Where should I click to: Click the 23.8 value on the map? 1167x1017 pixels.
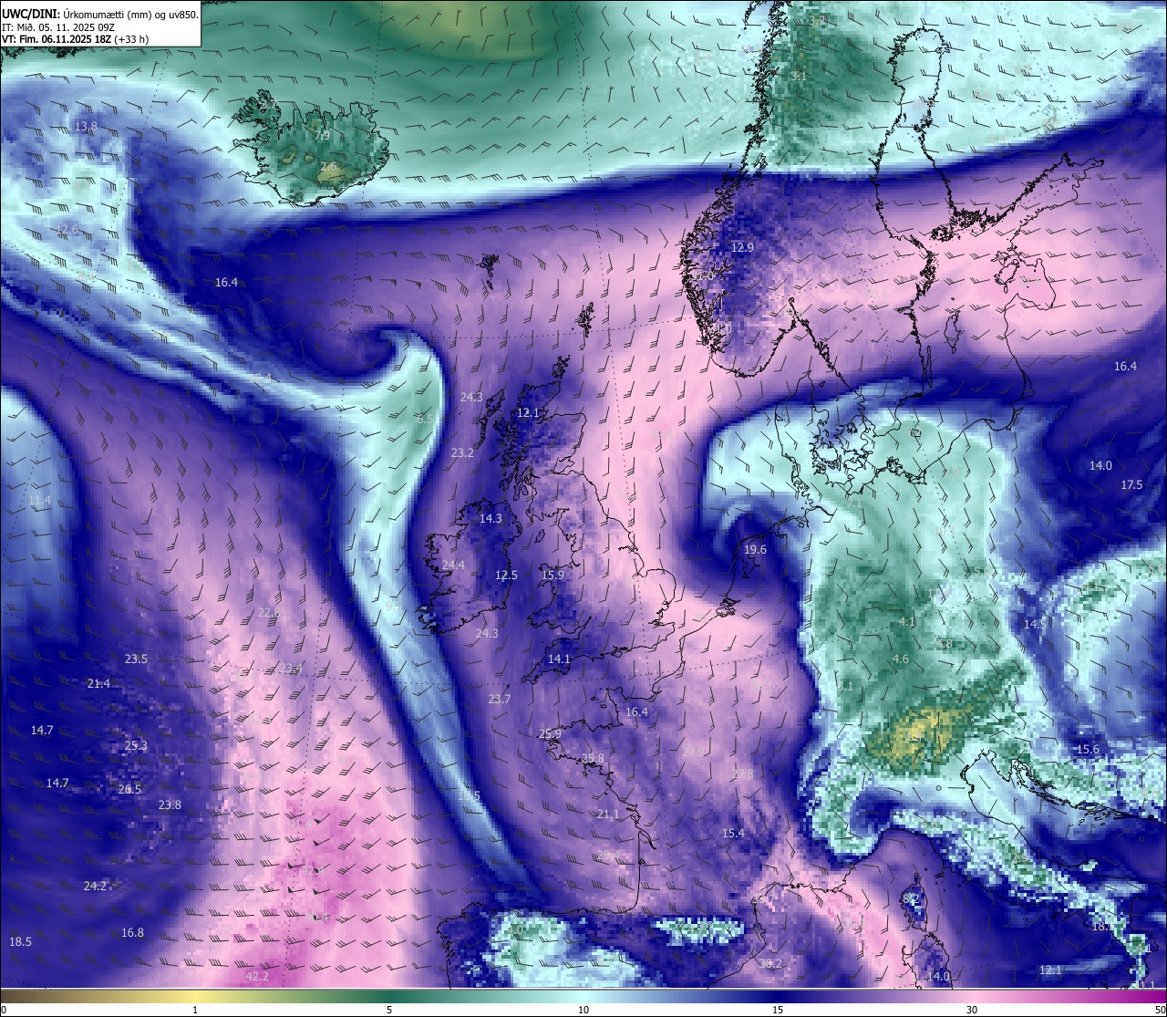(x=170, y=805)
